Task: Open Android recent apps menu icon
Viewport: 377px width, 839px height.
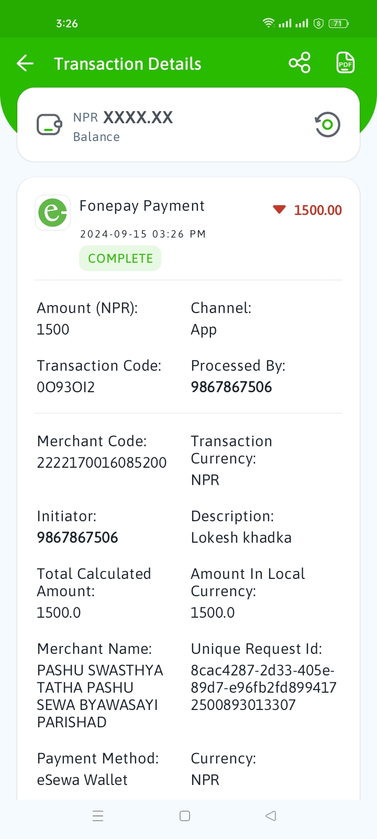Action: [98, 816]
